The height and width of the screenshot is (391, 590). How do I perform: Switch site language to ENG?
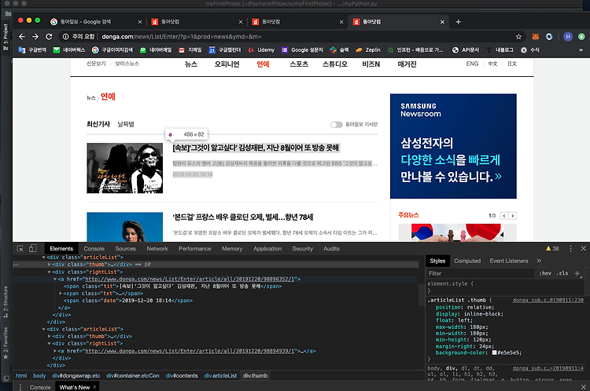472,64
